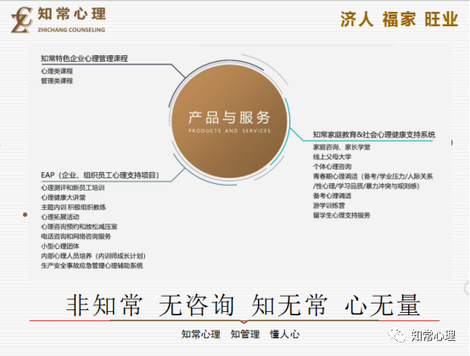Click the item 线上父母大学
470x356 pixels.
(x=332, y=157)
